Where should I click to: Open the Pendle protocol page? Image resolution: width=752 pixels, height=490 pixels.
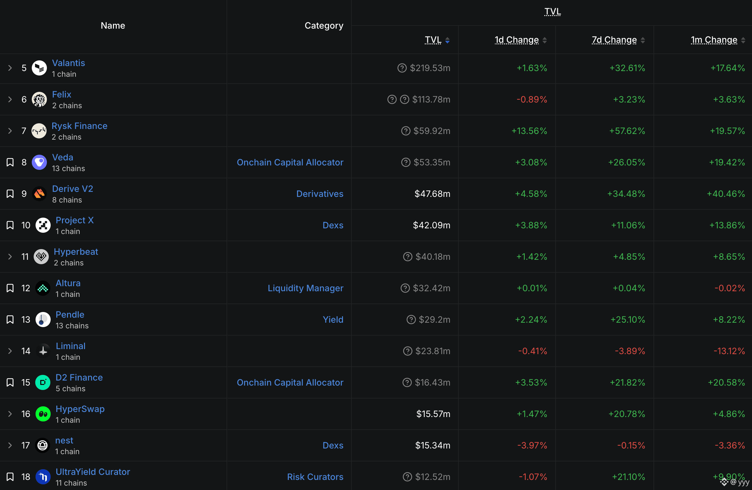(x=70, y=314)
